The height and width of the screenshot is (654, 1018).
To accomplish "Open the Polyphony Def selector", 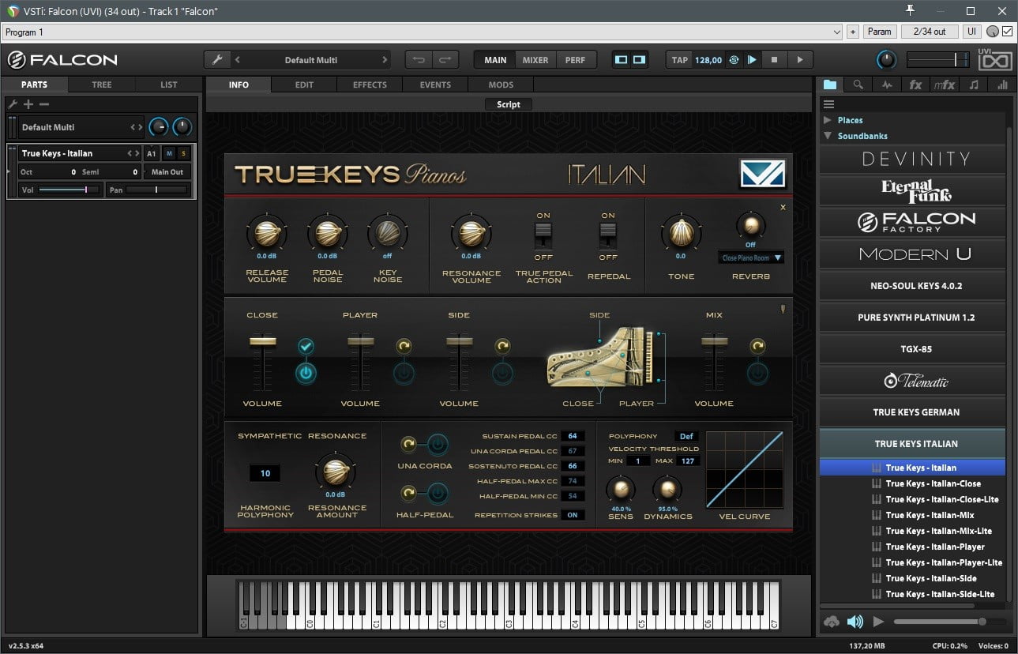I will (x=686, y=436).
